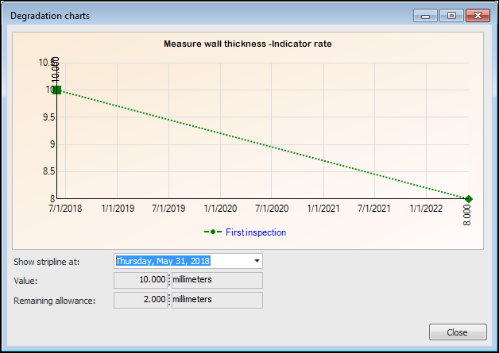
Task: Open the stripline date dropdown arrow
Action: (257, 261)
